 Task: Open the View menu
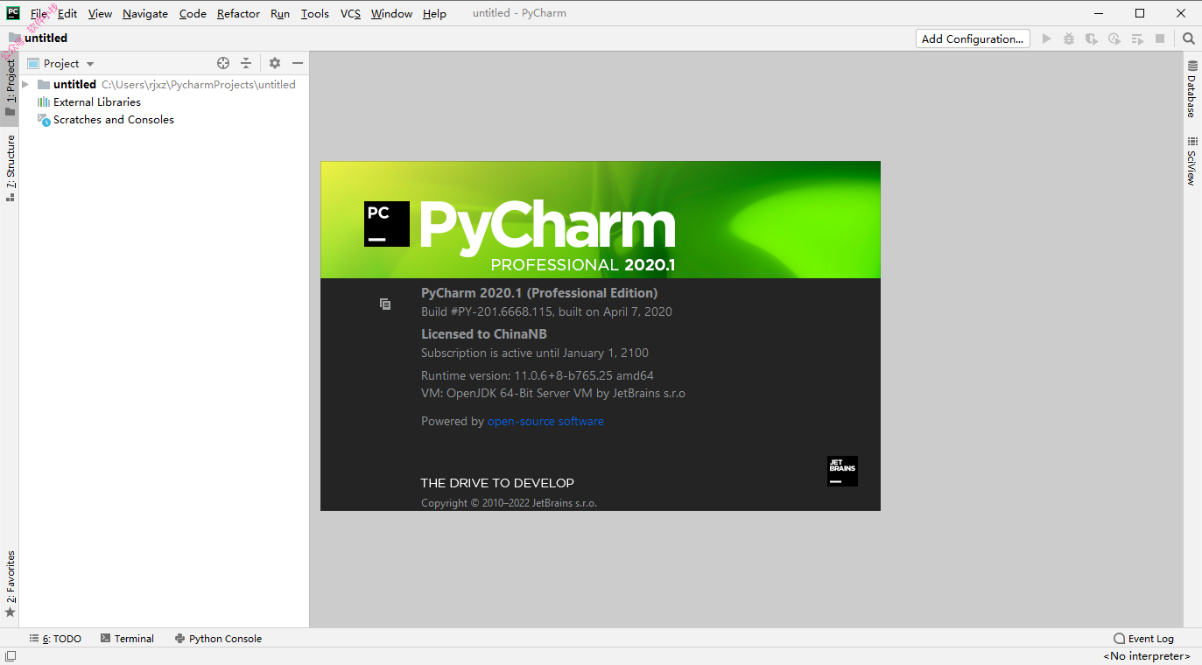pyautogui.click(x=100, y=13)
